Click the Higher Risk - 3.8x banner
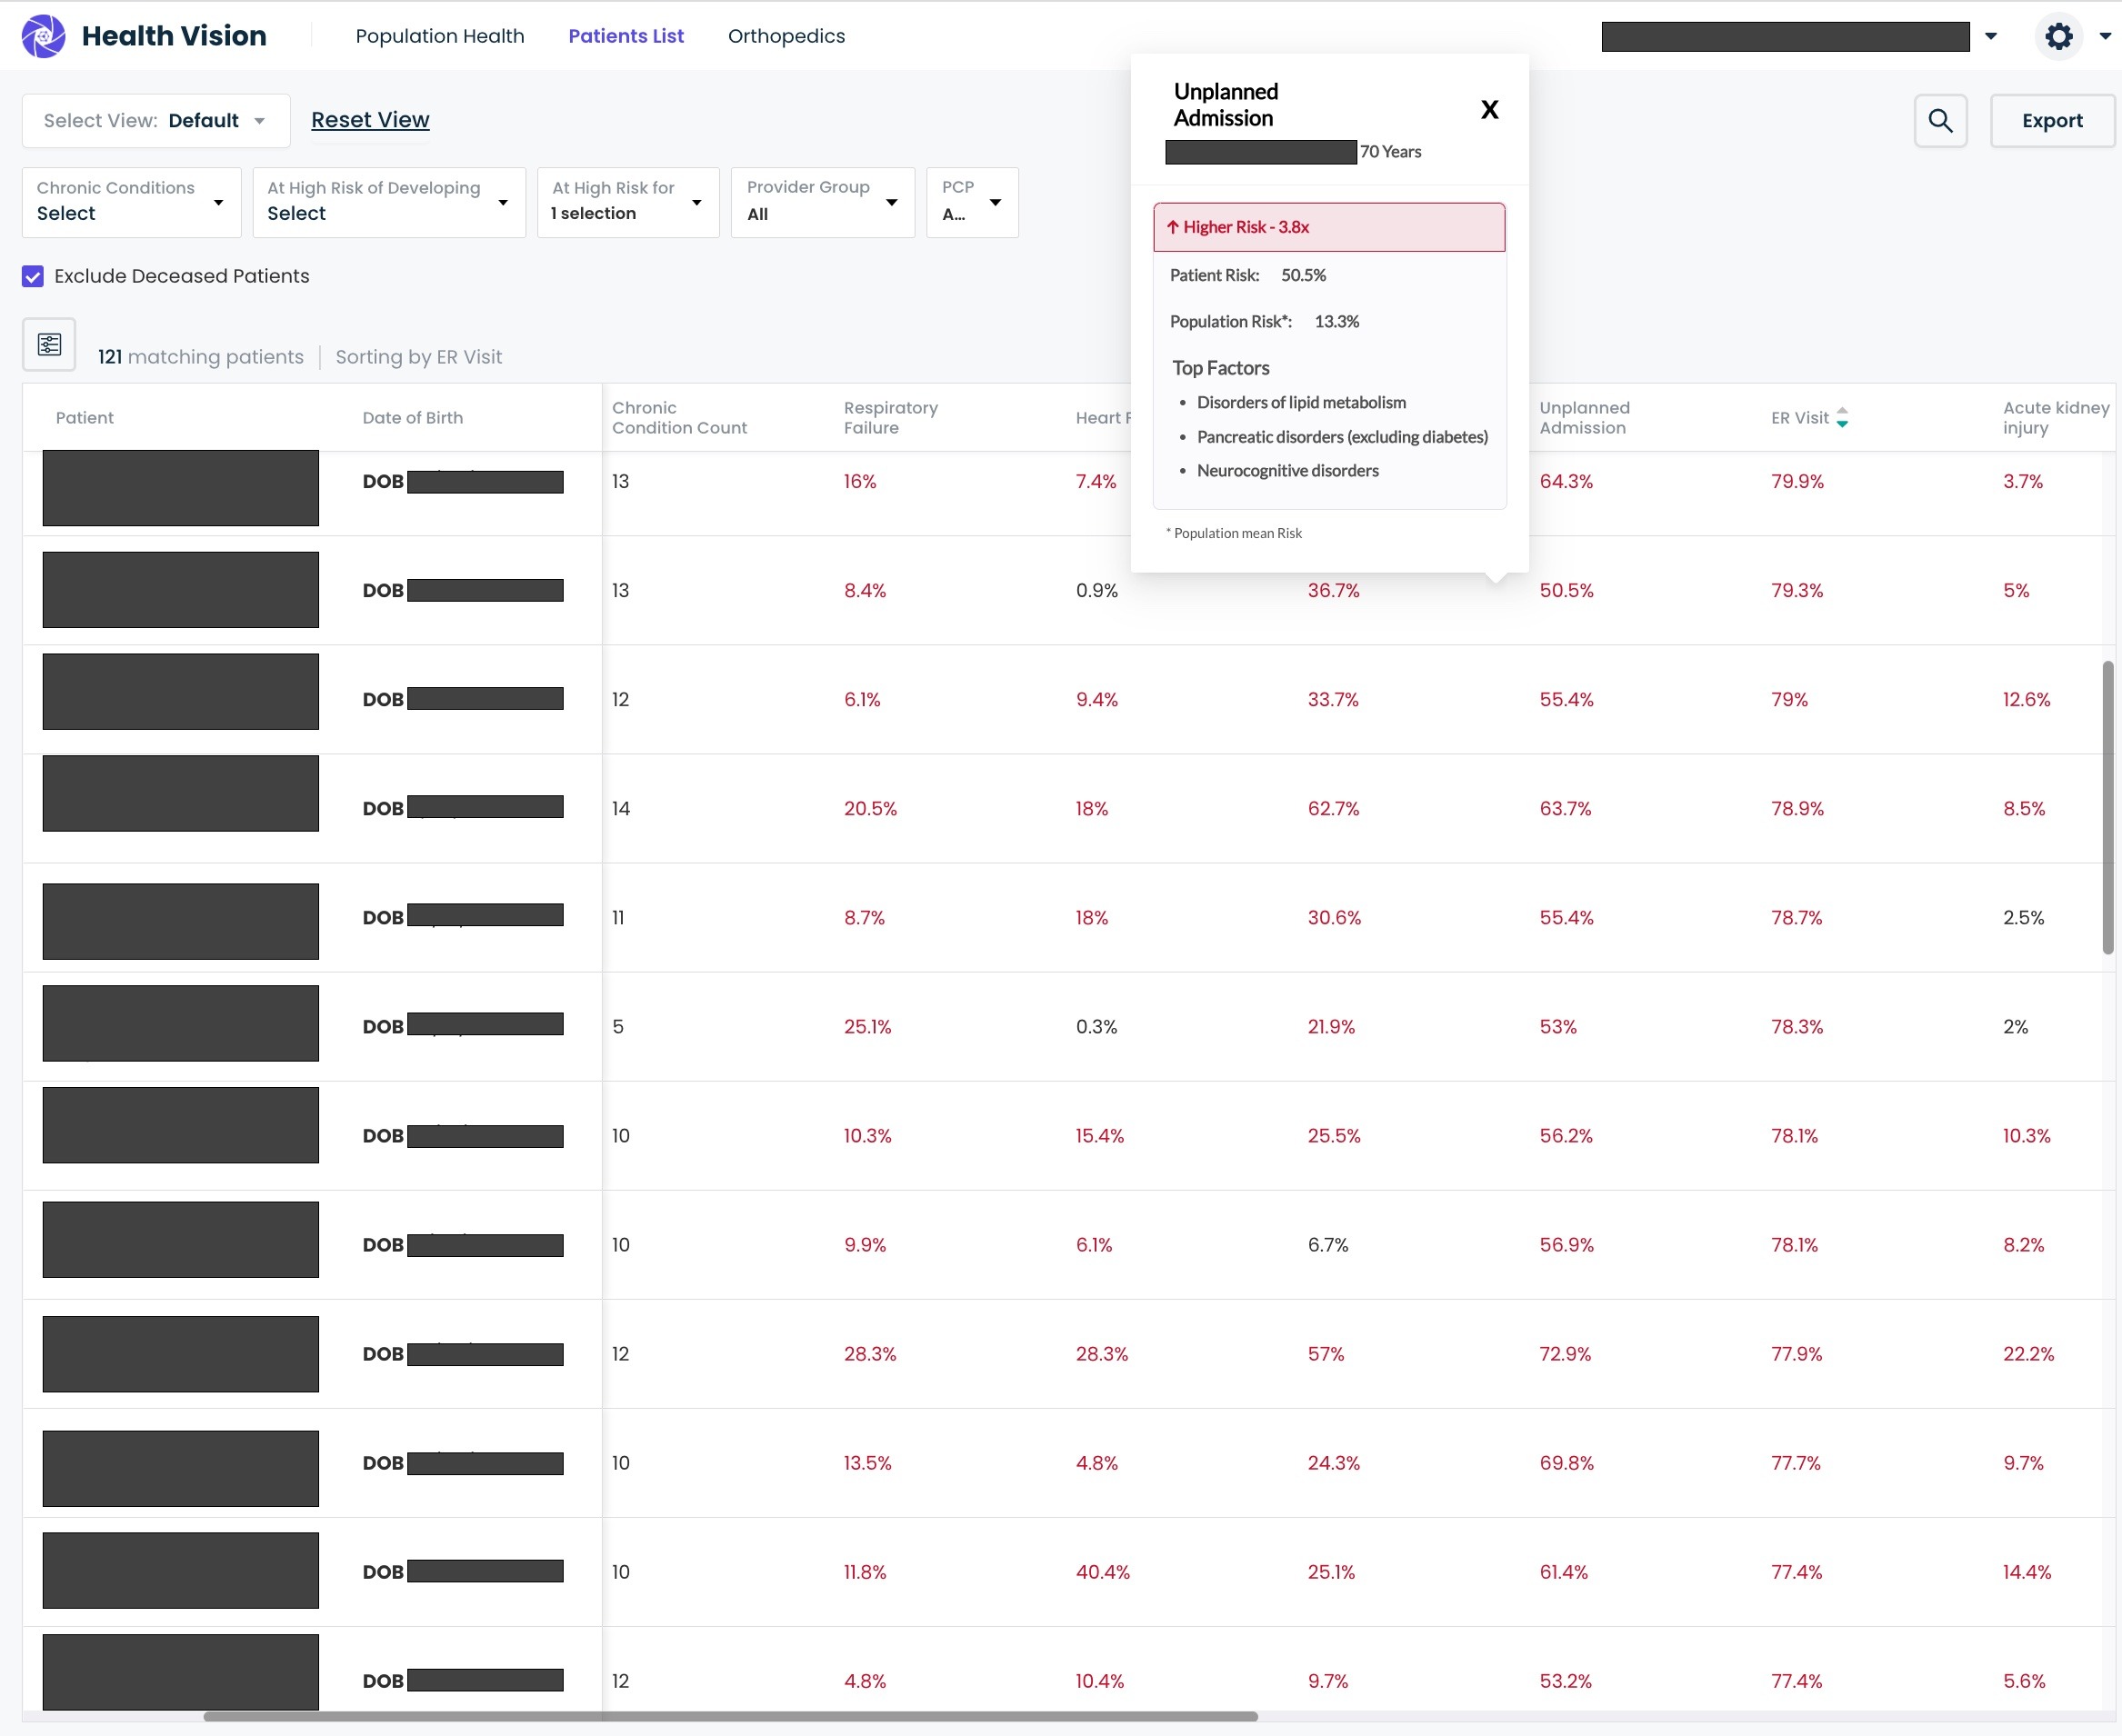Image resolution: width=2122 pixels, height=1736 pixels. (1328, 228)
